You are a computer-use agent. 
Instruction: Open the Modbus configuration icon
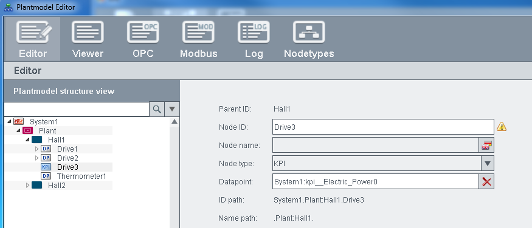198,32
